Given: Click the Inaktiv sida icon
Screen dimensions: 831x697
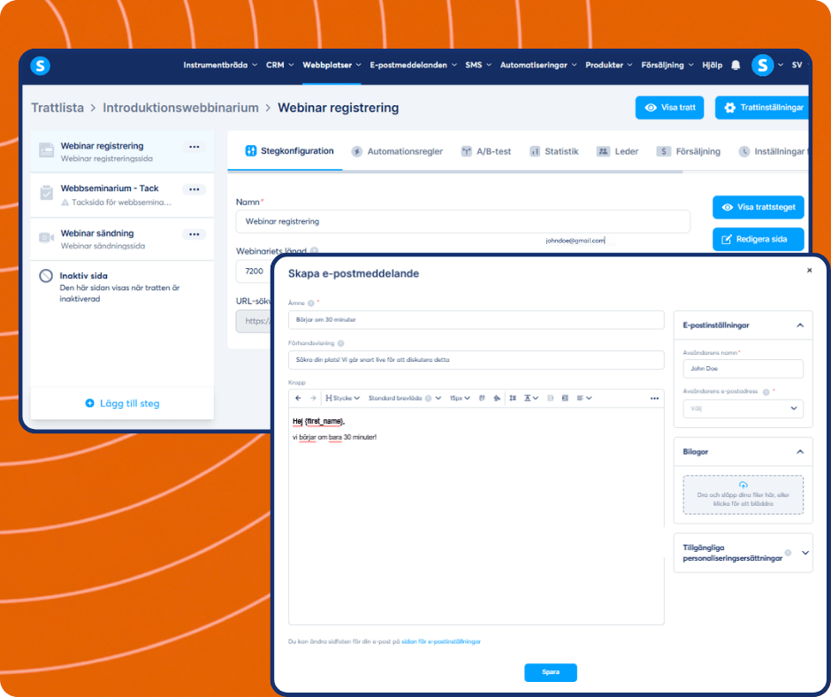Looking at the screenshot, I should point(46,275).
